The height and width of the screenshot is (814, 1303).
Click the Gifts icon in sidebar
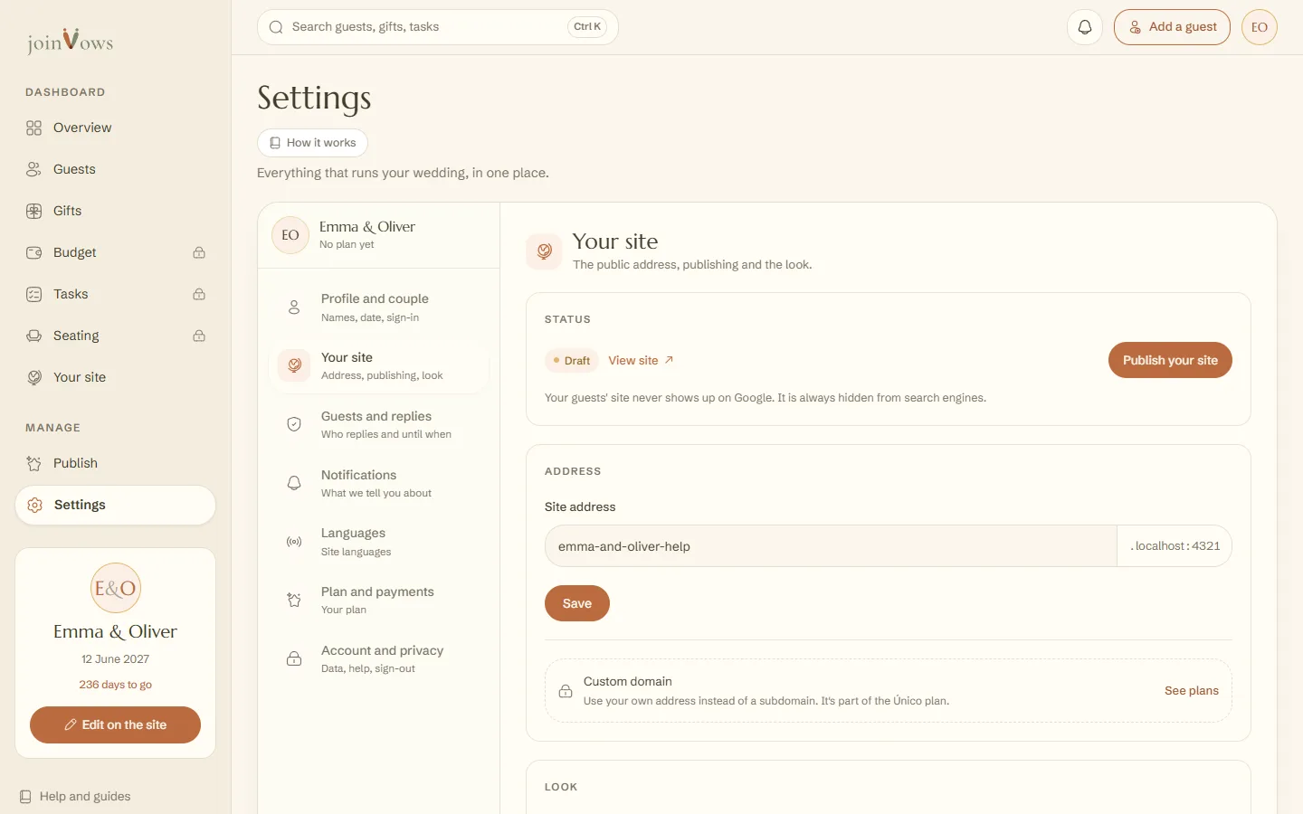coord(34,211)
